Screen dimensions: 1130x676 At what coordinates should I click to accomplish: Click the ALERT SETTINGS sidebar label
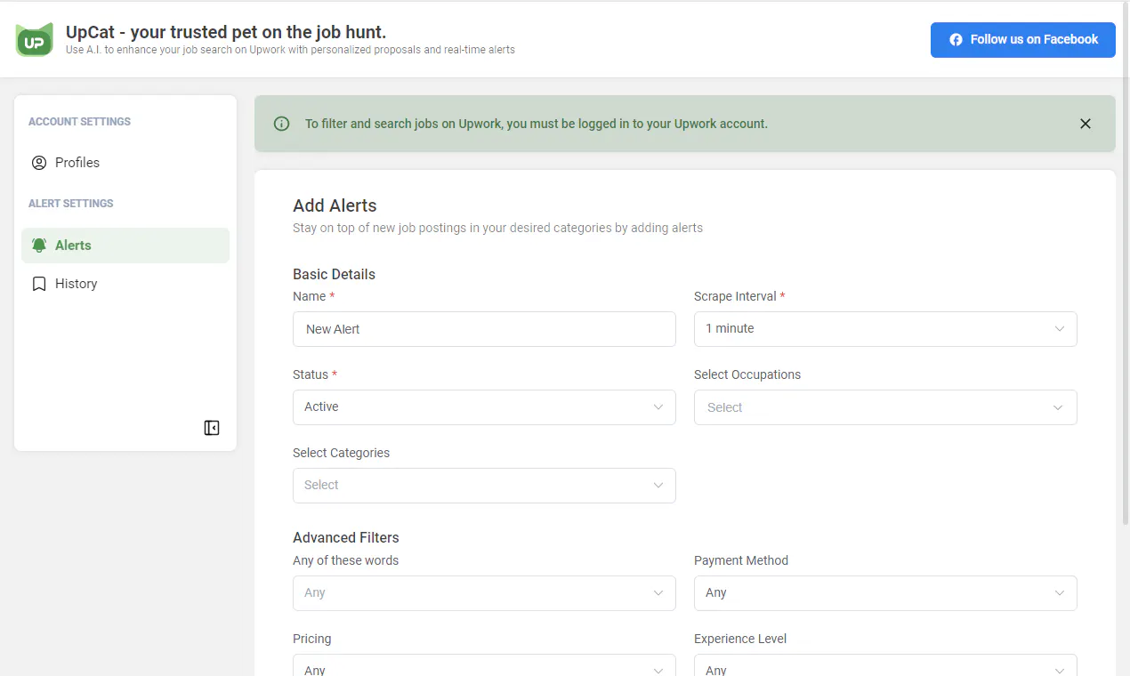71,204
